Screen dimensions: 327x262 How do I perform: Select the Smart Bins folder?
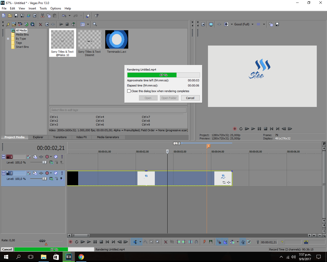(x=22, y=47)
